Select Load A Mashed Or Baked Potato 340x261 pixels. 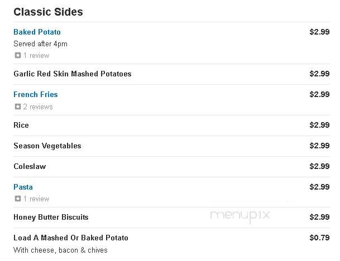pos(71,238)
